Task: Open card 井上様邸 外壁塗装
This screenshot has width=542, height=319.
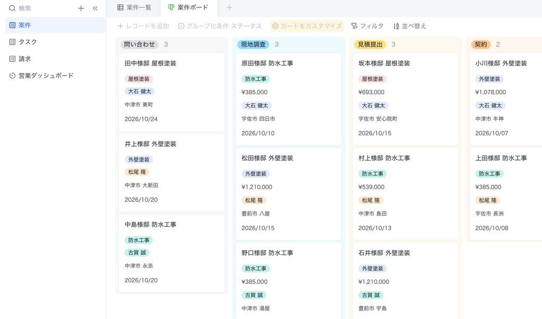Action: (172, 173)
